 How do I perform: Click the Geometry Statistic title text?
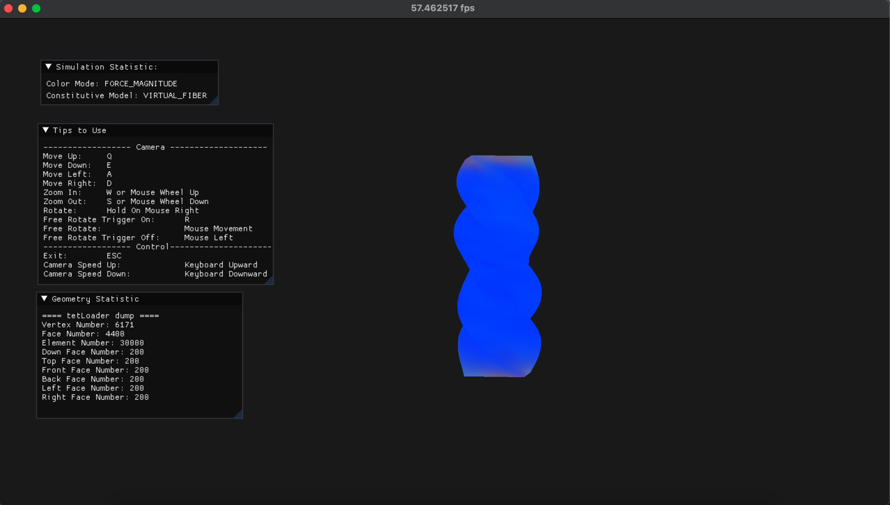pyautogui.click(x=95, y=299)
